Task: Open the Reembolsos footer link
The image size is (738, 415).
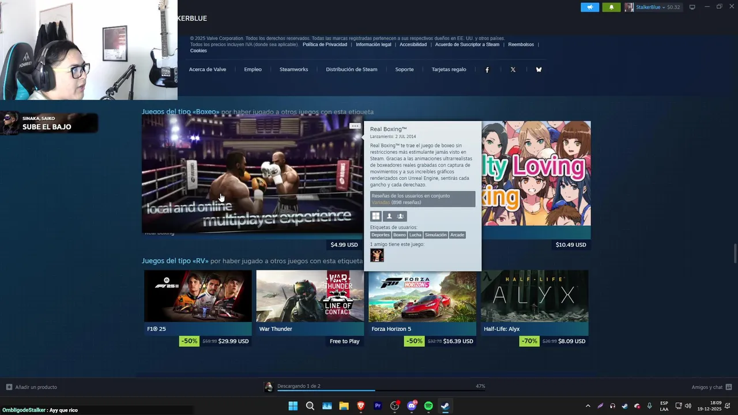Action: point(521,44)
